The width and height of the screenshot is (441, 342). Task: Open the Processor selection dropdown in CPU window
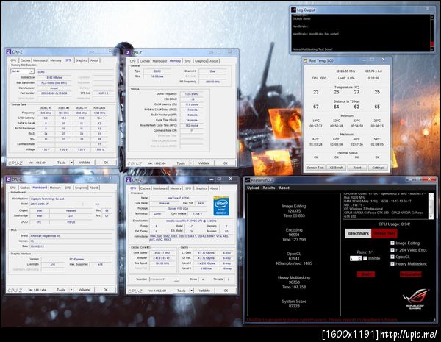[164, 279]
